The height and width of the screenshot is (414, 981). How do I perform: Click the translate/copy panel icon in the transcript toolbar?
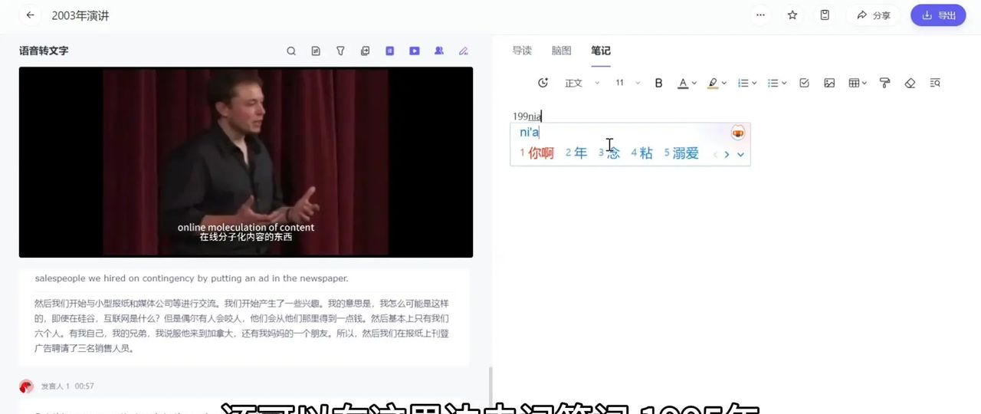click(365, 51)
